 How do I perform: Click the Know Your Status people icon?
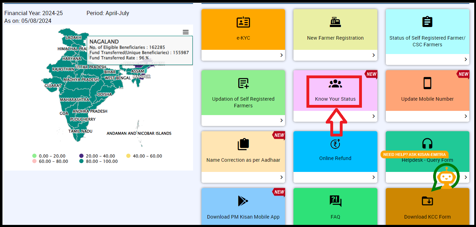click(335, 84)
